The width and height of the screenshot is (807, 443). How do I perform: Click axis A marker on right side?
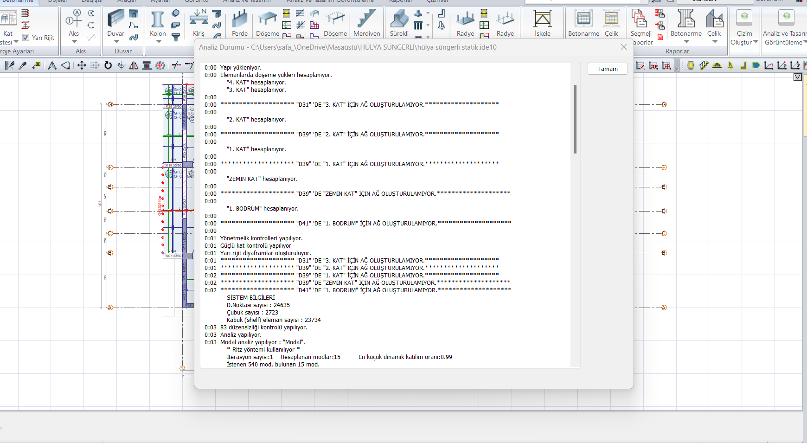coord(664,308)
